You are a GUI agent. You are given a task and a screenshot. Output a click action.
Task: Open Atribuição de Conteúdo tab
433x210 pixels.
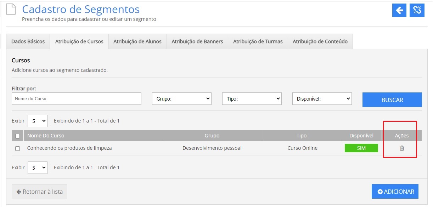pyautogui.click(x=320, y=41)
